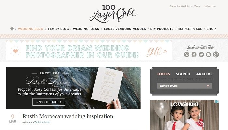
Task: Follow the Submit a Wedding or Event link
Action: 185,6
